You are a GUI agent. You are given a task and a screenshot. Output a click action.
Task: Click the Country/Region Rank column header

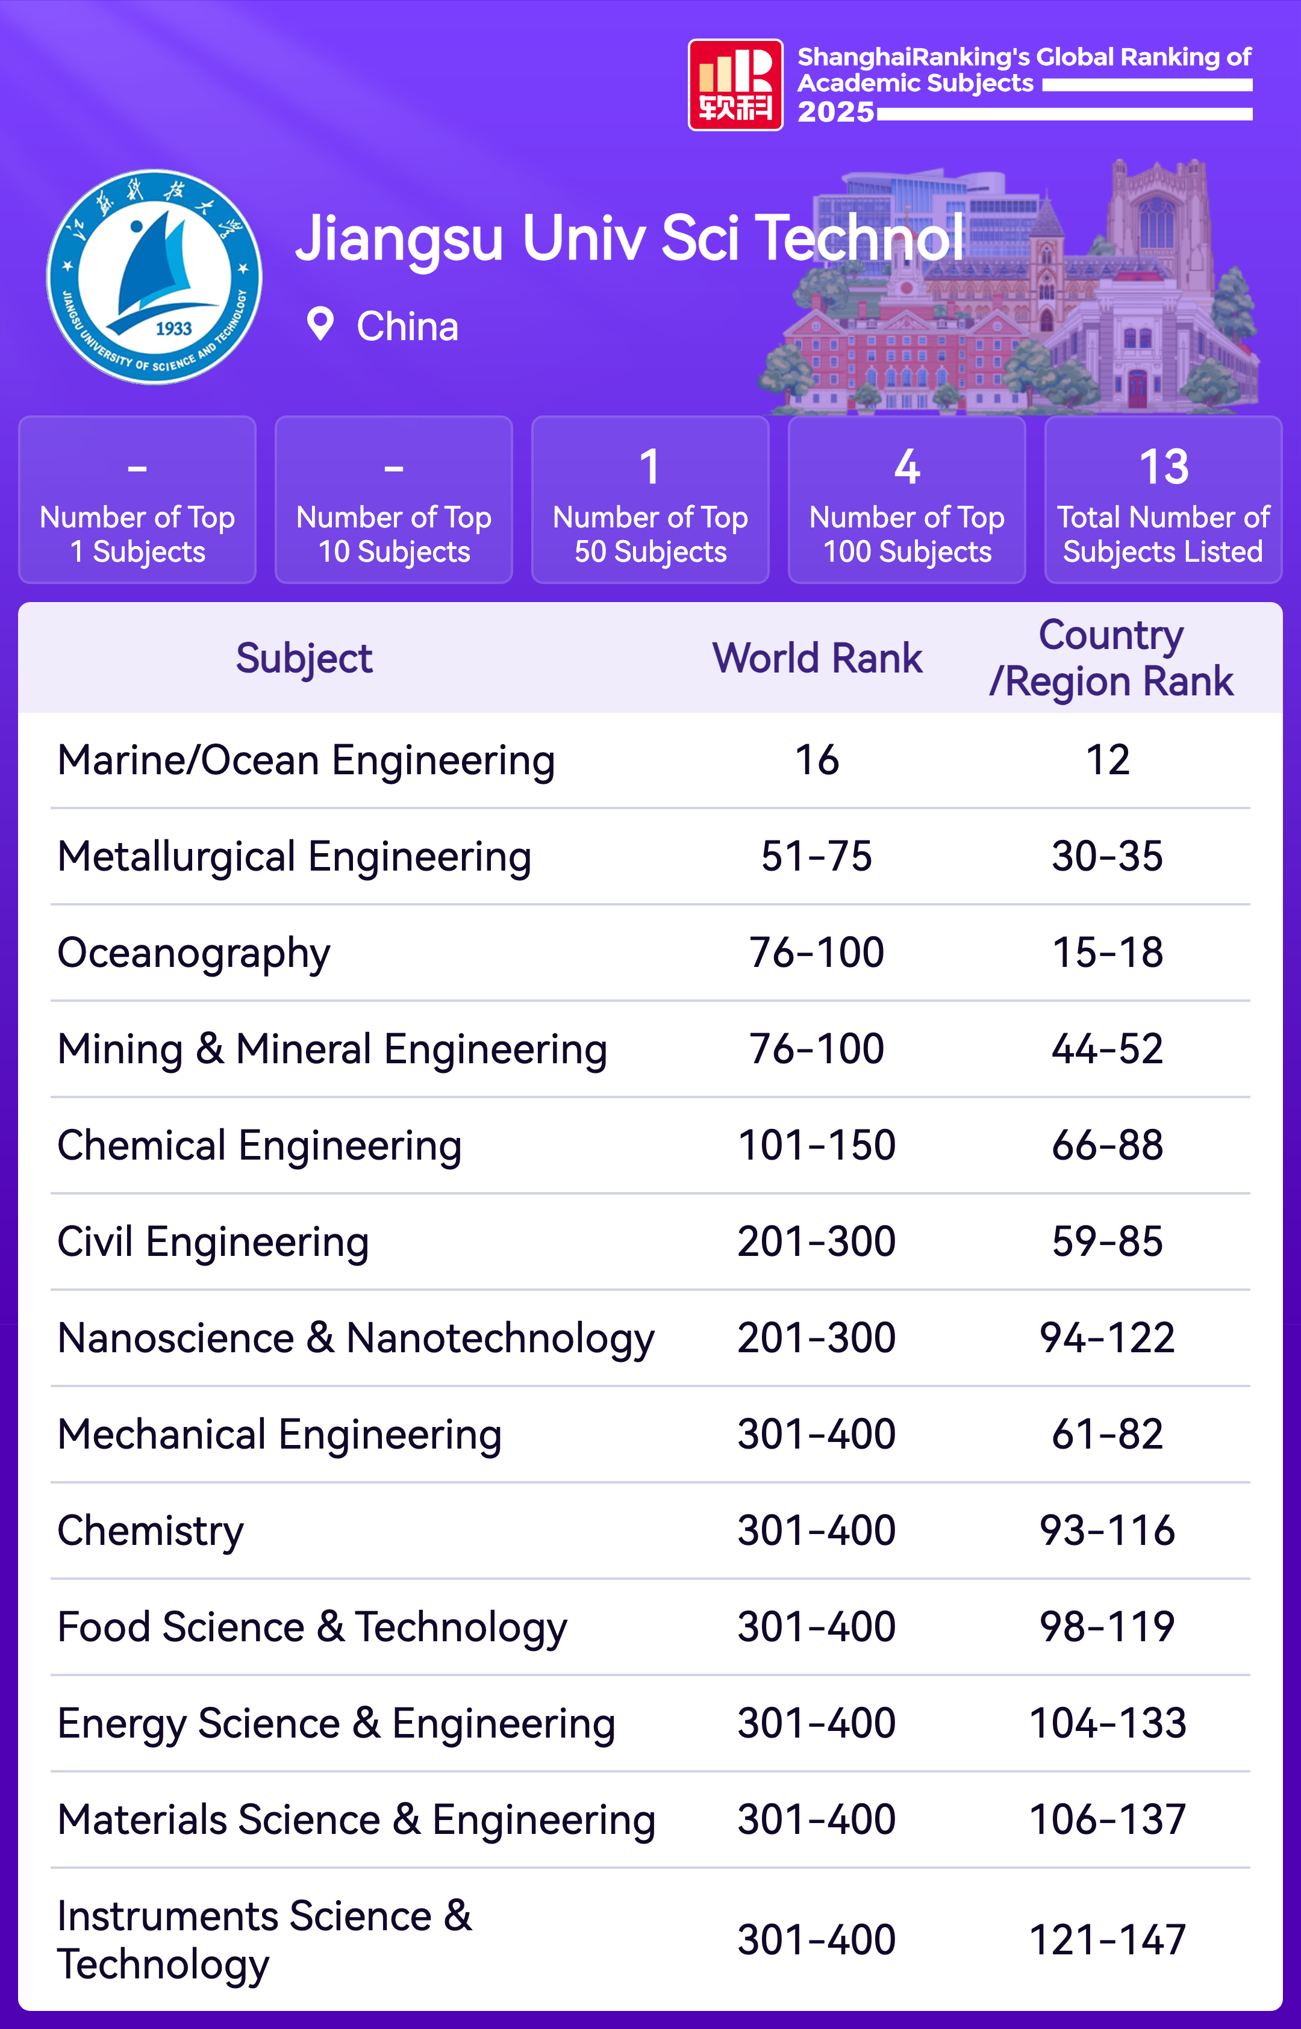[1110, 659]
